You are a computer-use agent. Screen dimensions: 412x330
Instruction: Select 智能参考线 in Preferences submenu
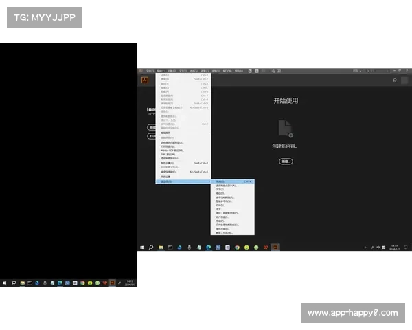point(233,201)
